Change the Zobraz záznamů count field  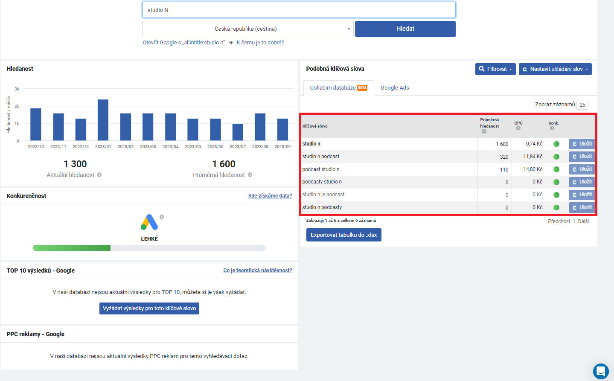click(x=582, y=105)
